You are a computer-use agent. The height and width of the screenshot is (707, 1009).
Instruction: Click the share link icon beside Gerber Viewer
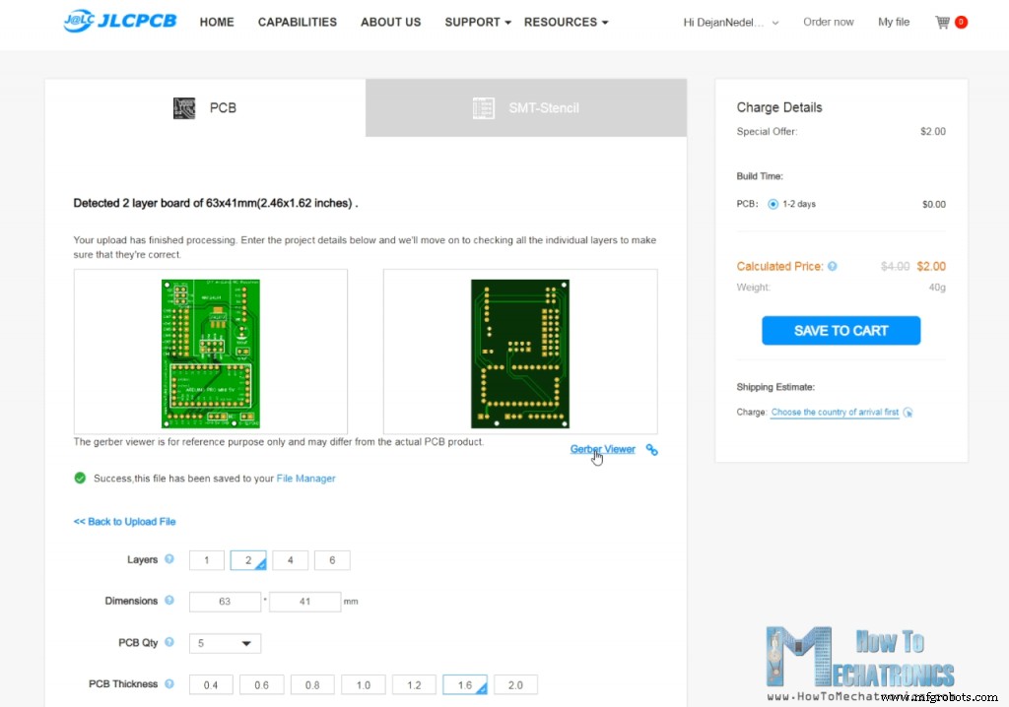(650, 449)
